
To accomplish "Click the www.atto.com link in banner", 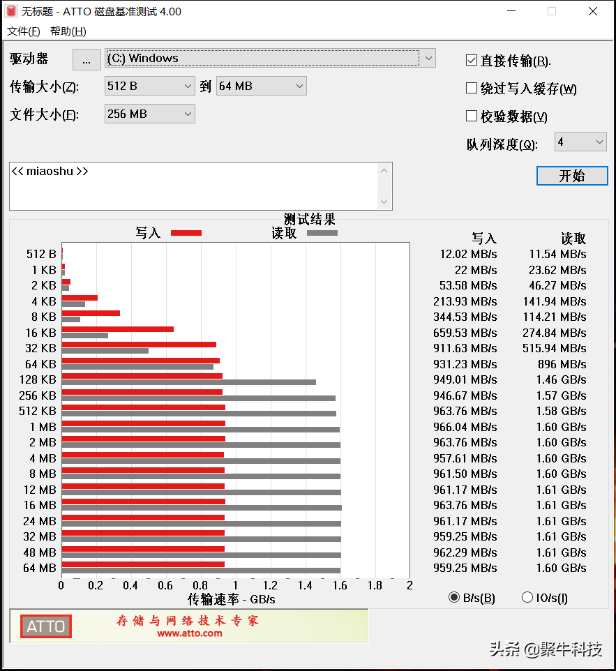I will [x=190, y=633].
